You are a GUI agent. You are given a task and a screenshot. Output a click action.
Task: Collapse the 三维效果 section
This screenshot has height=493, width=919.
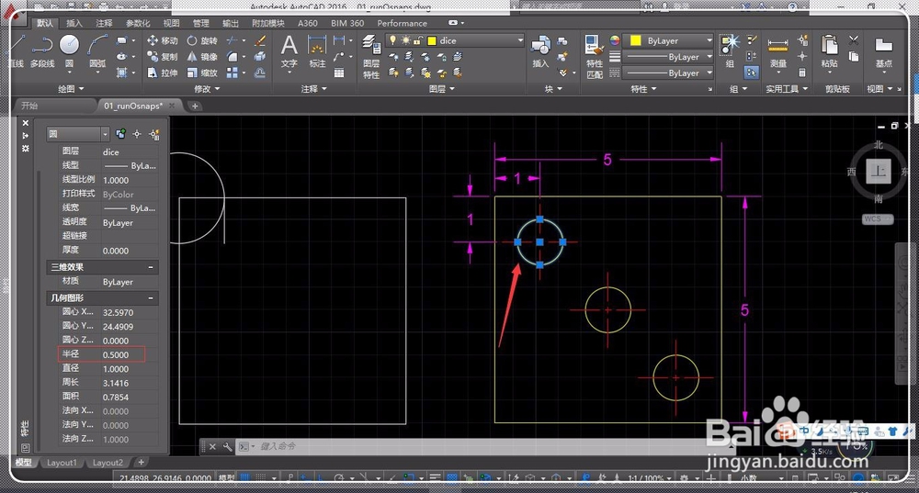[151, 267]
